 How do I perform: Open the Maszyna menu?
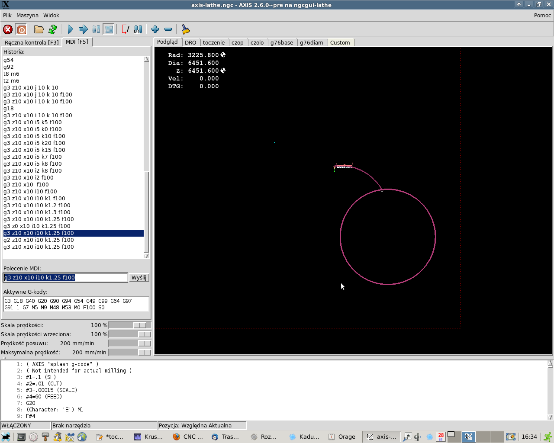[x=27, y=16]
